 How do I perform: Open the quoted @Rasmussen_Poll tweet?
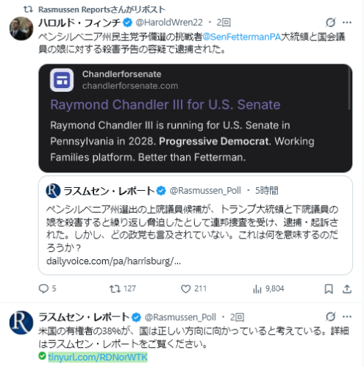[x=196, y=225]
